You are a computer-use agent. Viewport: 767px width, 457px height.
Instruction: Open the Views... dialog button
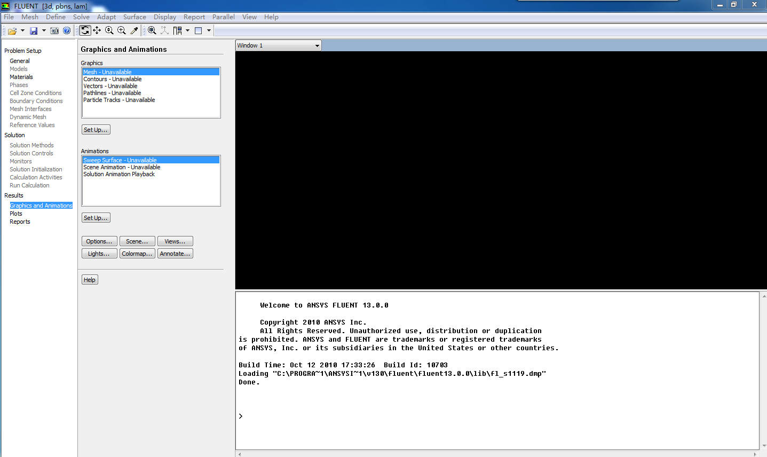pyautogui.click(x=175, y=241)
